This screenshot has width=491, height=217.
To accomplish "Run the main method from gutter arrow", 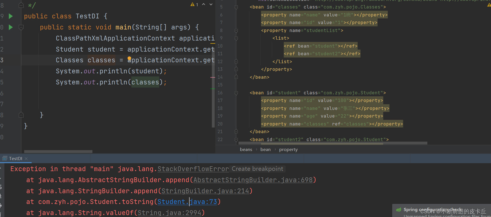I will [x=11, y=27].
